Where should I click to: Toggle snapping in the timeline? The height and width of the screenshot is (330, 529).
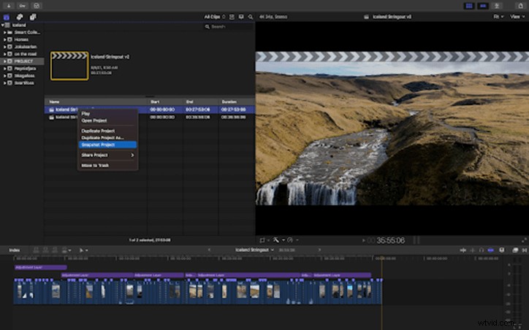pos(491,250)
